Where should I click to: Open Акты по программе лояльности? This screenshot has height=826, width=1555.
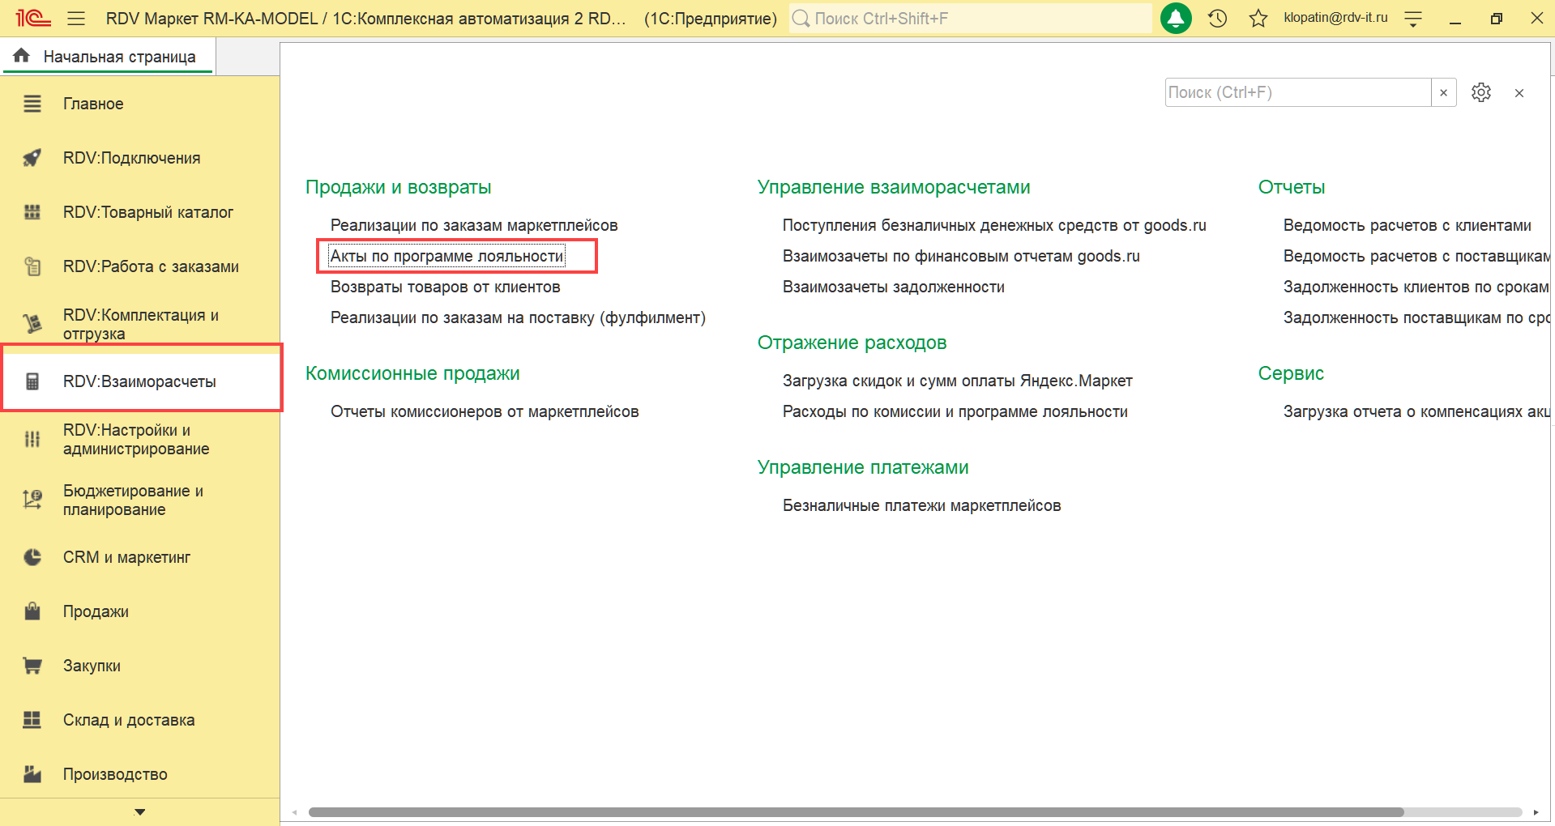[446, 256]
